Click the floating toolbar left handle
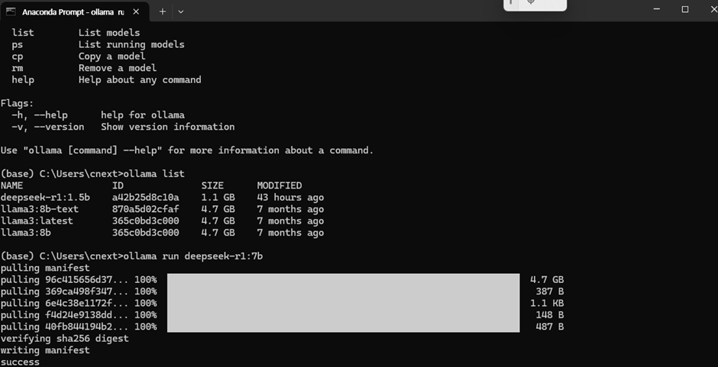 point(510,2)
